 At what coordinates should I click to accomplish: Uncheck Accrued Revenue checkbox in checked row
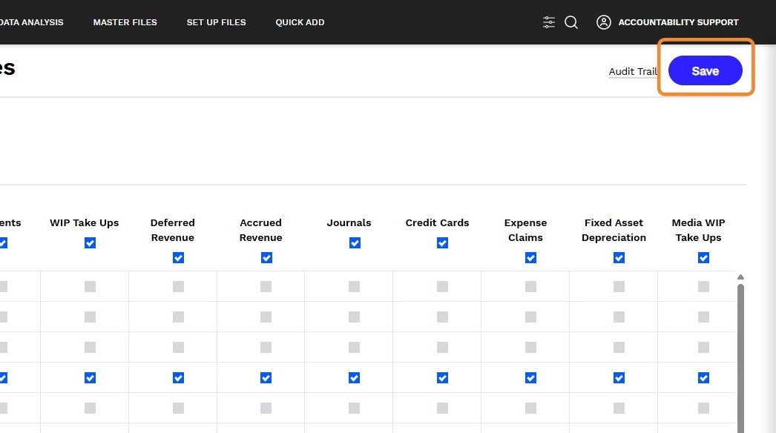click(266, 378)
